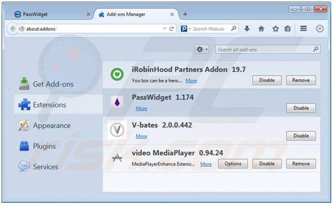Disable the PassWidget extension

click(x=301, y=108)
